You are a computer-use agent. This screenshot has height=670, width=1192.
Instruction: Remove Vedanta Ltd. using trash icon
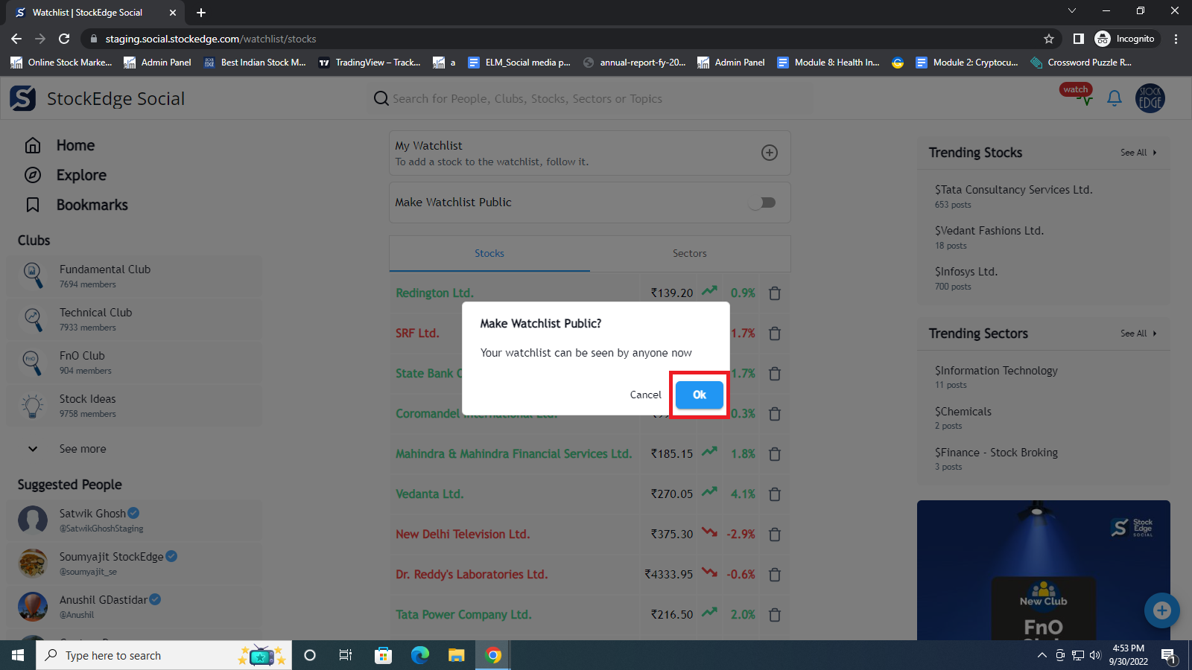[775, 494]
